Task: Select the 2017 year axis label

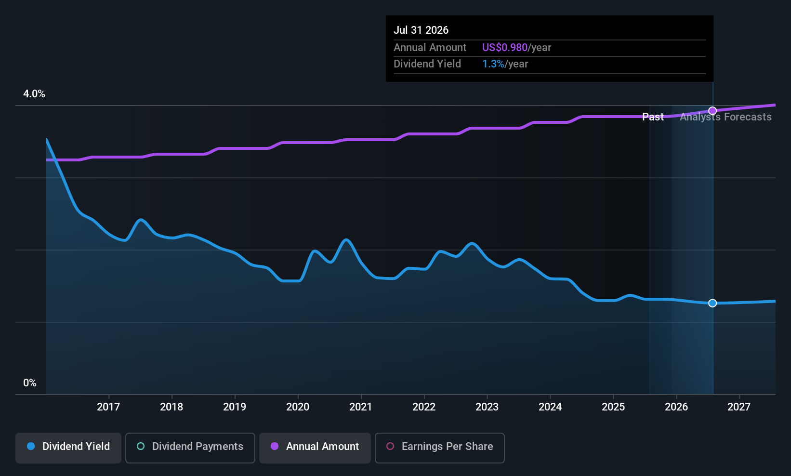Action: 108,407
